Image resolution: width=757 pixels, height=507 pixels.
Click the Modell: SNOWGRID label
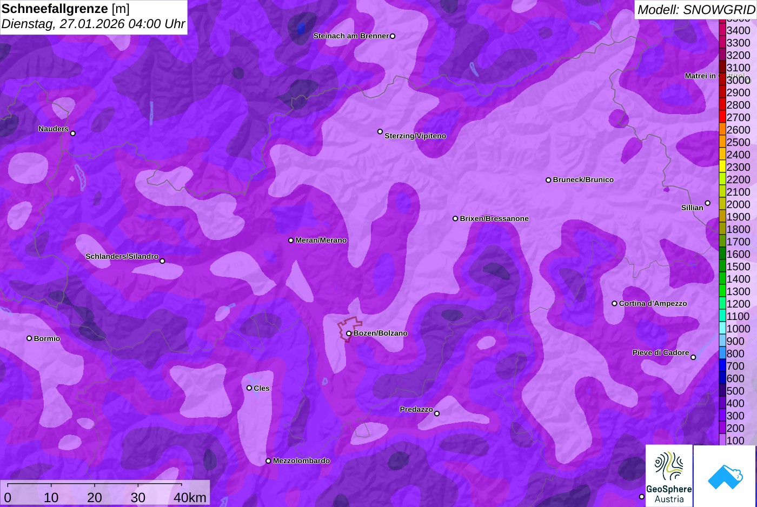pyautogui.click(x=696, y=10)
